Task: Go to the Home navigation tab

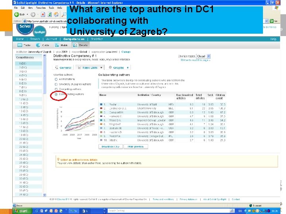Action: click(x=20, y=39)
